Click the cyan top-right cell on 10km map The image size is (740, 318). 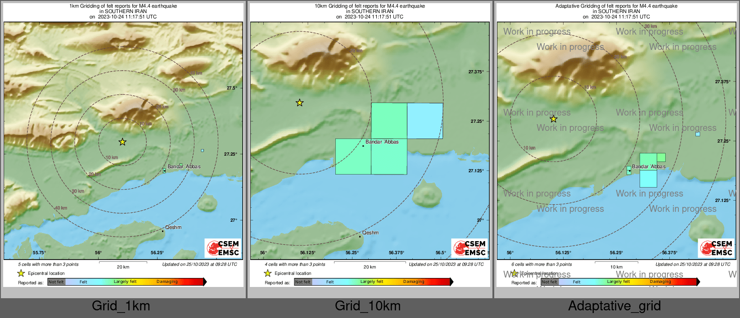[425, 121]
